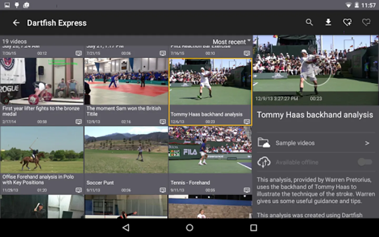This screenshot has width=379, height=237.
Task: Play the Tommy Haas preview video
Action: click(x=316, y=71)
